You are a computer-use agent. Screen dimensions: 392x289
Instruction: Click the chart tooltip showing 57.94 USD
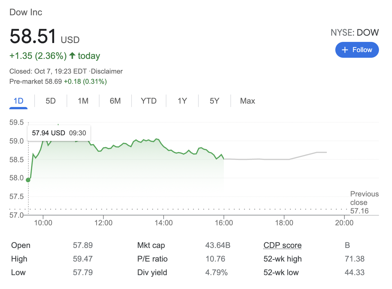pos(59,133)
